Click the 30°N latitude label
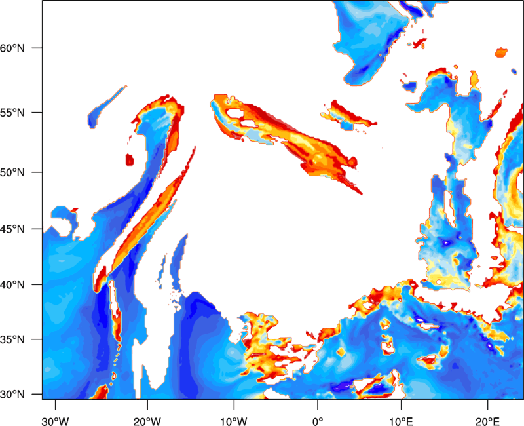Viewport: 524px width, 426px height. pyautogui.click(x=12, y=395)
